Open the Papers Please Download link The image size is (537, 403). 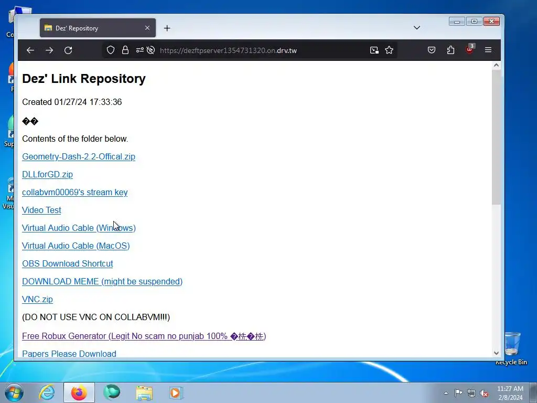coord(69,353)
